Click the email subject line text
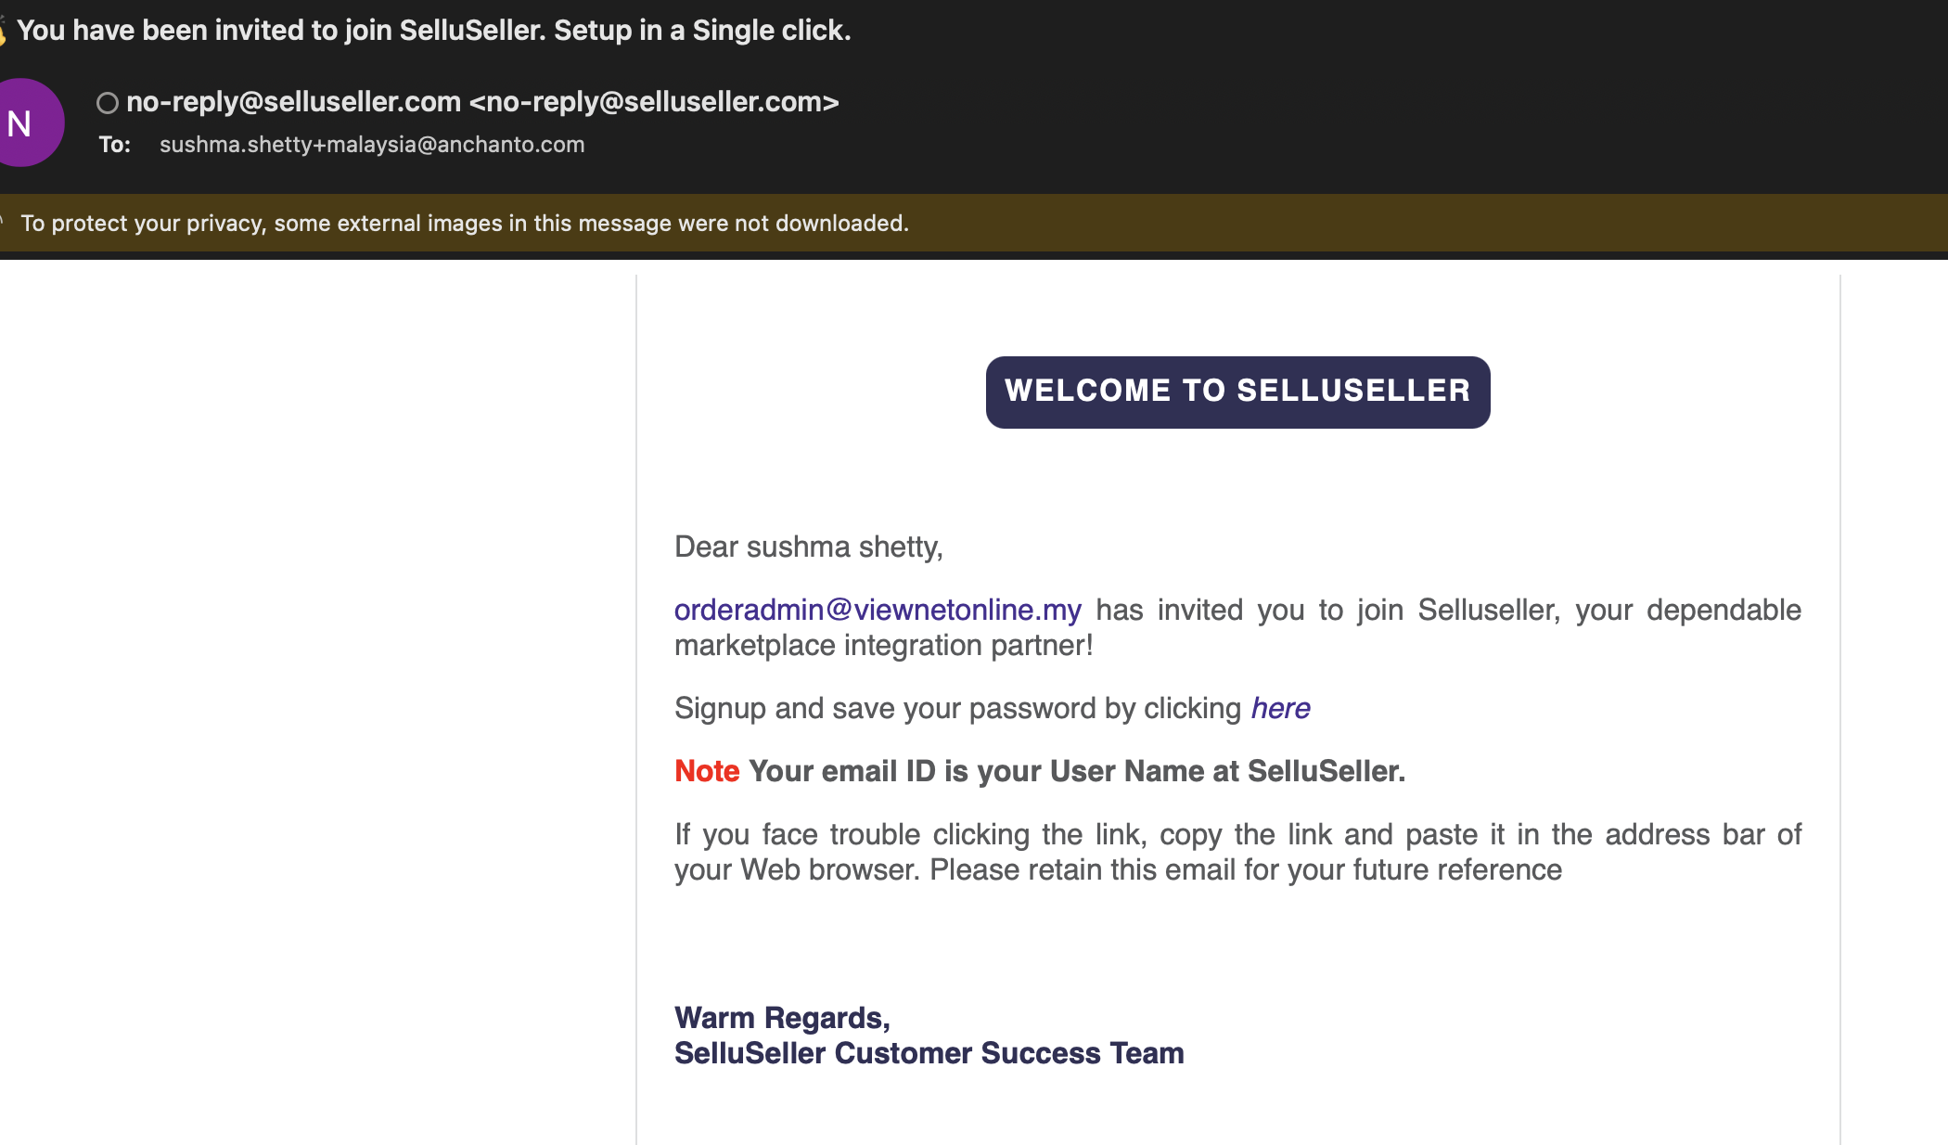This screenshot has width=1948, height=1145. pos(434,31)
